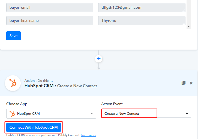The image size is (198, 139).
Task: Click the Action : Do this ... text
Action: pos(39,81)
